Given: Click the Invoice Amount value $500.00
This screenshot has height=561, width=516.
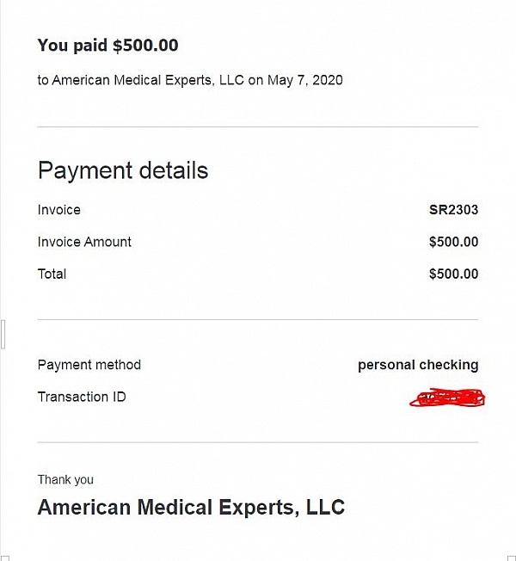Looking at the screenshot, I should pos(453,242).
